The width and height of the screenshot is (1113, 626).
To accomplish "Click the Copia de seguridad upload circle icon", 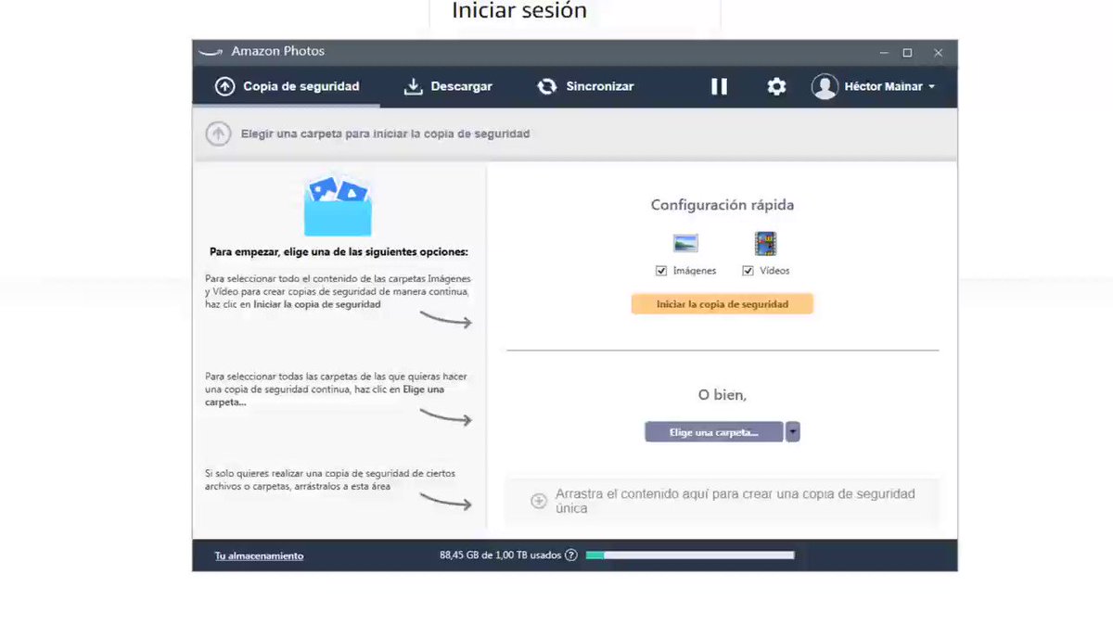I will pyautogui.click(x=224, y=86).
